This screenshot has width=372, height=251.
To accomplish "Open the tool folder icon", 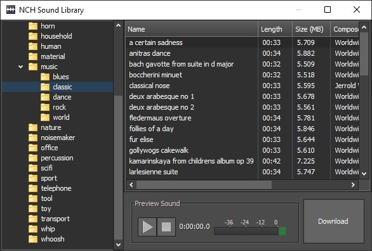I will pyautogui.click(x=33, y=198).
